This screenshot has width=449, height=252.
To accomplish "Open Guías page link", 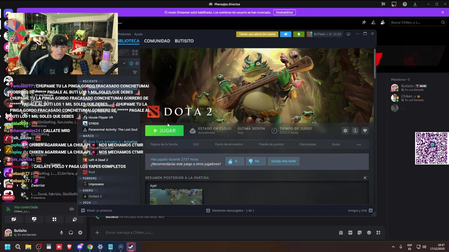I will coord(336,144).
